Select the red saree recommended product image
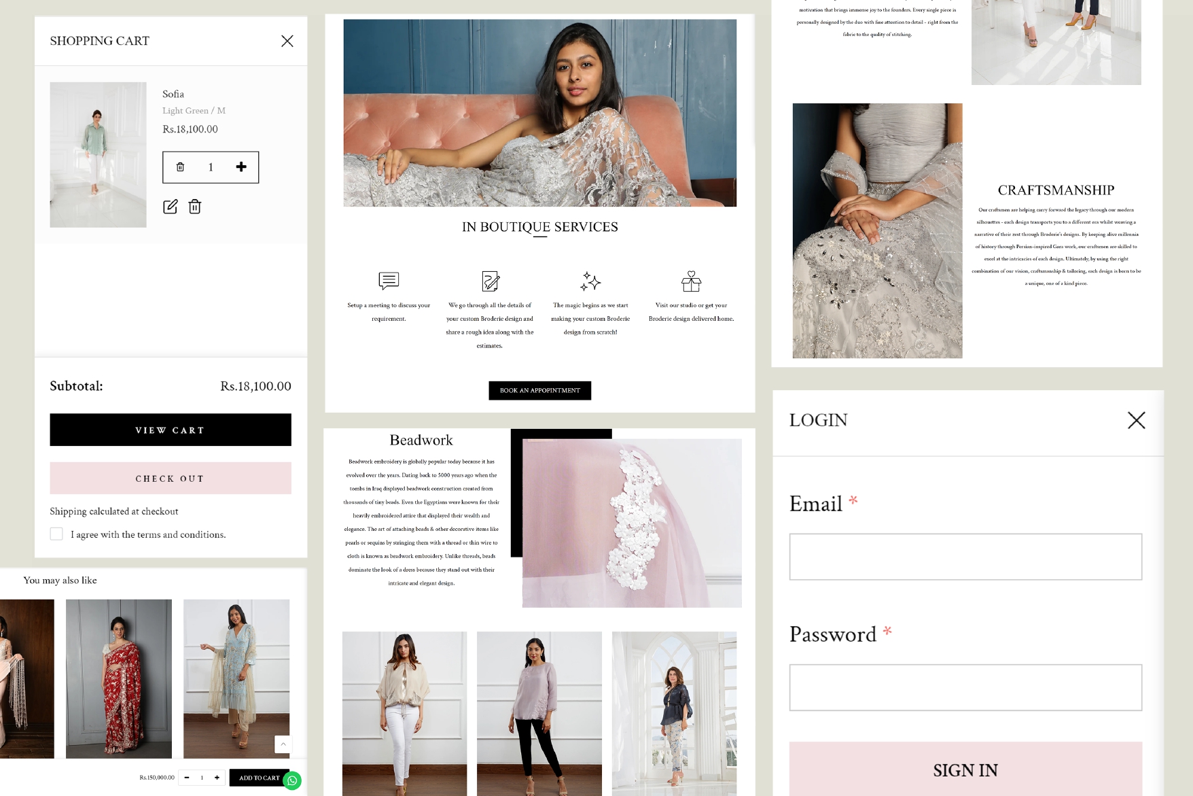The height and width of the screenshot is (796, 1193). pyautogui.click(x=119, y=678)
